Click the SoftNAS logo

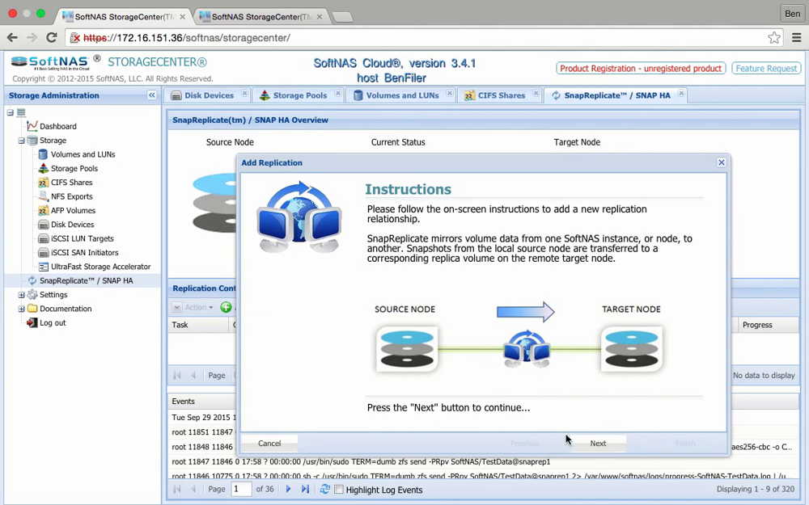50,63
